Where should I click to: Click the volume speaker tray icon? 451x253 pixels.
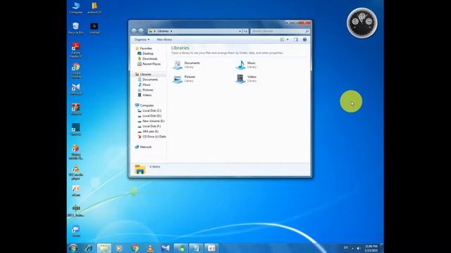[x=359, y=248]
